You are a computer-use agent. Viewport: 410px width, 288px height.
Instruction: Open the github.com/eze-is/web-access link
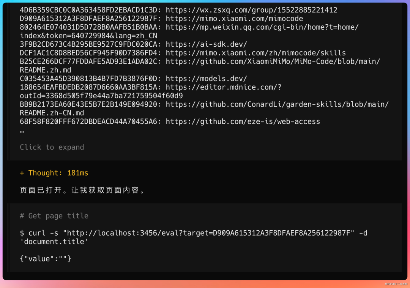243,121
